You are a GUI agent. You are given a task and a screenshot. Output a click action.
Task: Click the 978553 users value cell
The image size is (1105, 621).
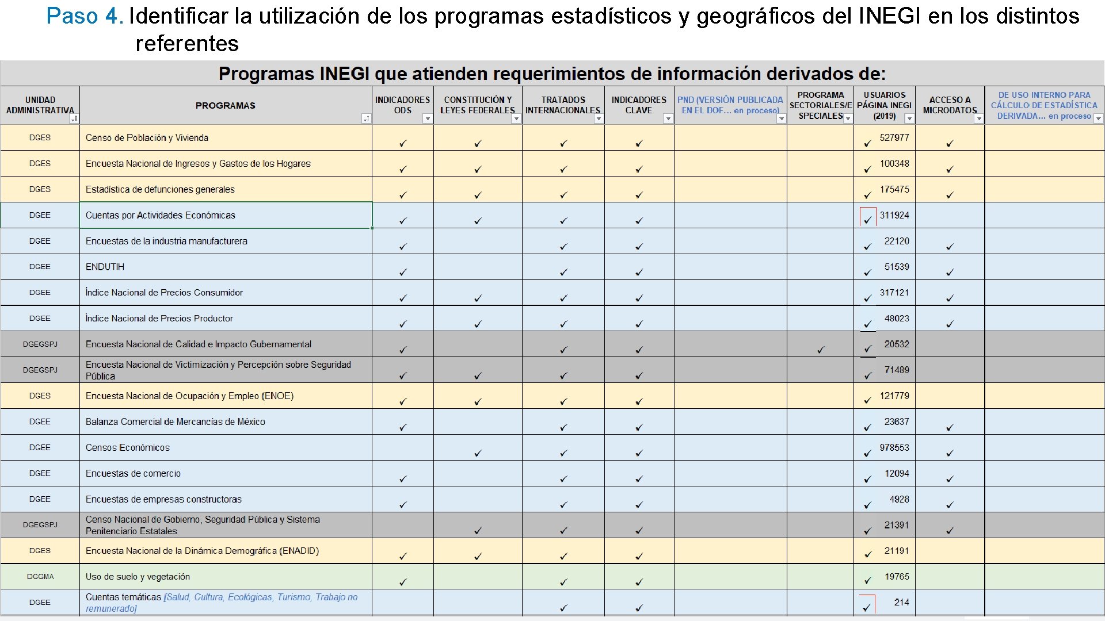[894, 447]
